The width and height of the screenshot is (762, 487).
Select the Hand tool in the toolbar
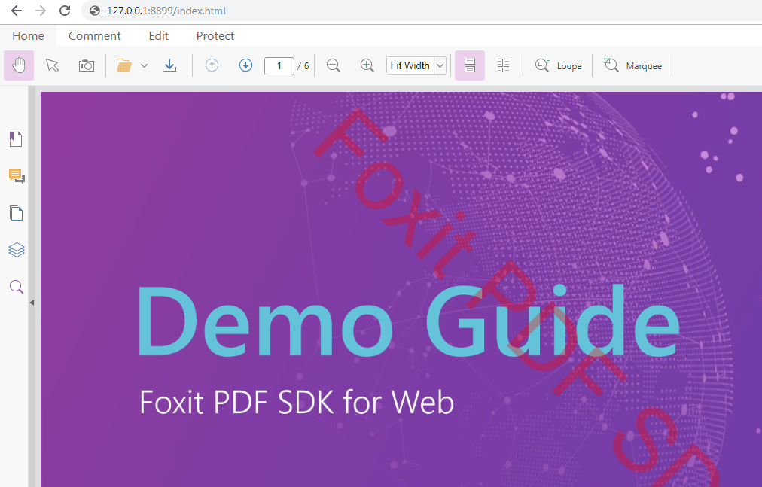click(x=18, y=65)
